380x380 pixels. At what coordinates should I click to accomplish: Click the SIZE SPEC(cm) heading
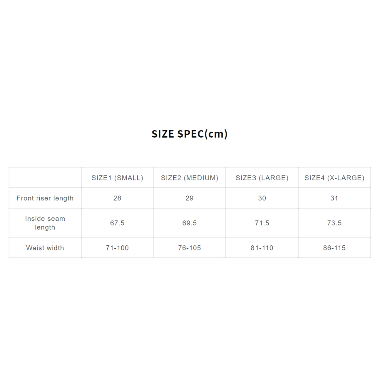[x=190, y=134]
